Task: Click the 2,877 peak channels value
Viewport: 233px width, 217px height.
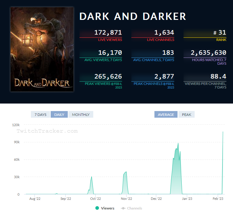Action: point(164,76)
